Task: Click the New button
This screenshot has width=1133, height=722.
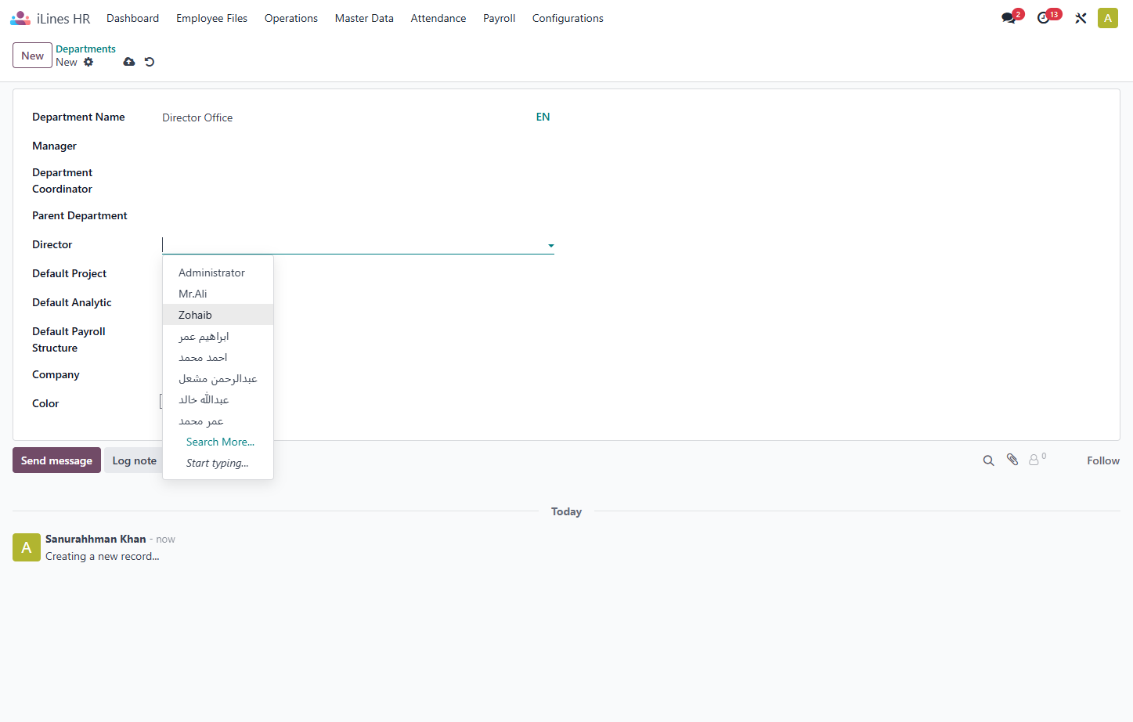Action: point(32,56)
